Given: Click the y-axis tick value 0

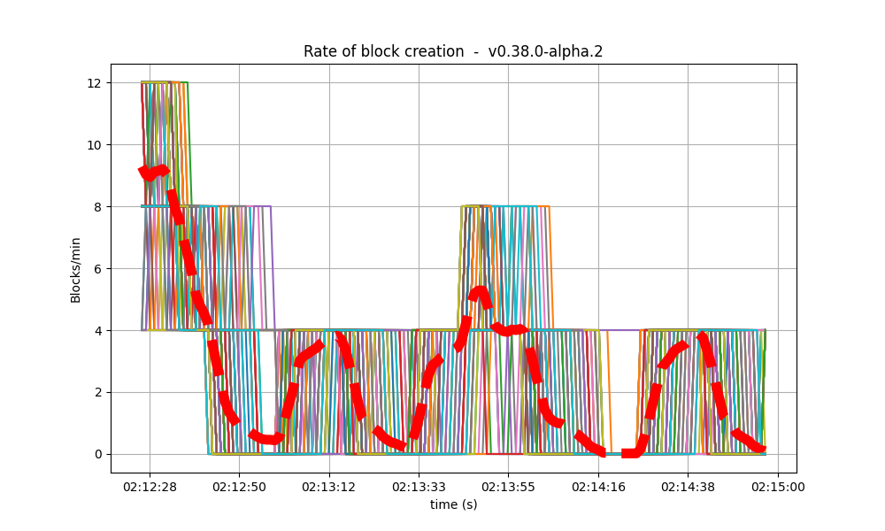Looking at the screenshot, I should click(x=97, y=453).
